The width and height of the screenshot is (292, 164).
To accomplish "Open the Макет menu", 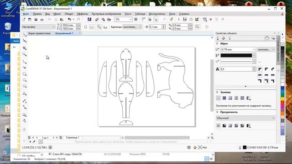I will tap(57, 14).
